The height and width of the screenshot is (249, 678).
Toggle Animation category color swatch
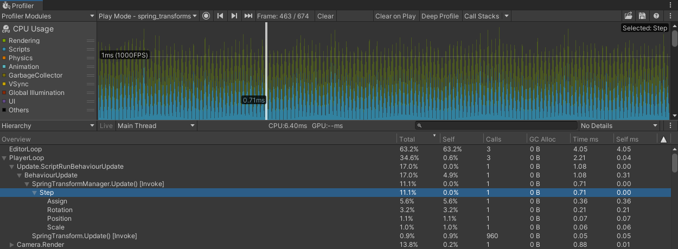coord(4,67)
